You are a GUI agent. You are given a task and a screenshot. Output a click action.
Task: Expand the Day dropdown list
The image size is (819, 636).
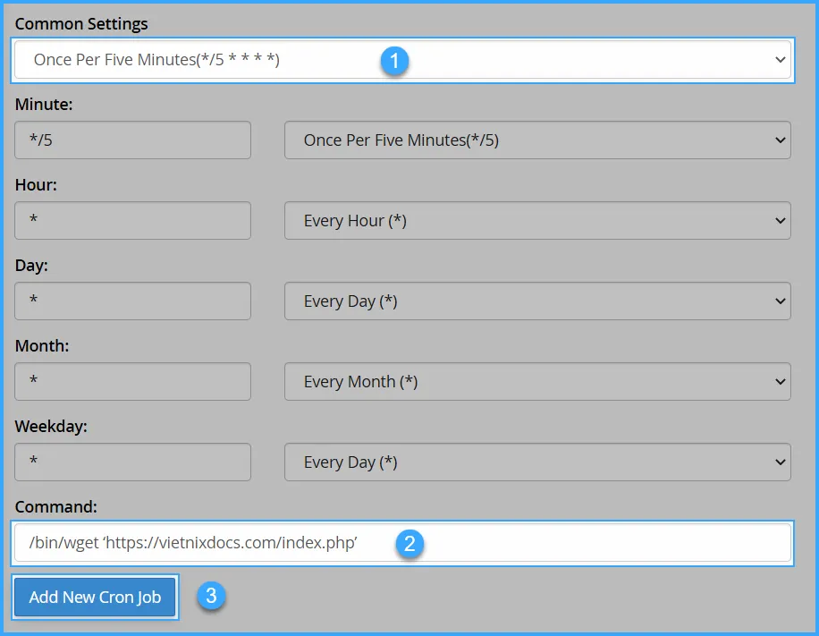click(x=536, y=301)
